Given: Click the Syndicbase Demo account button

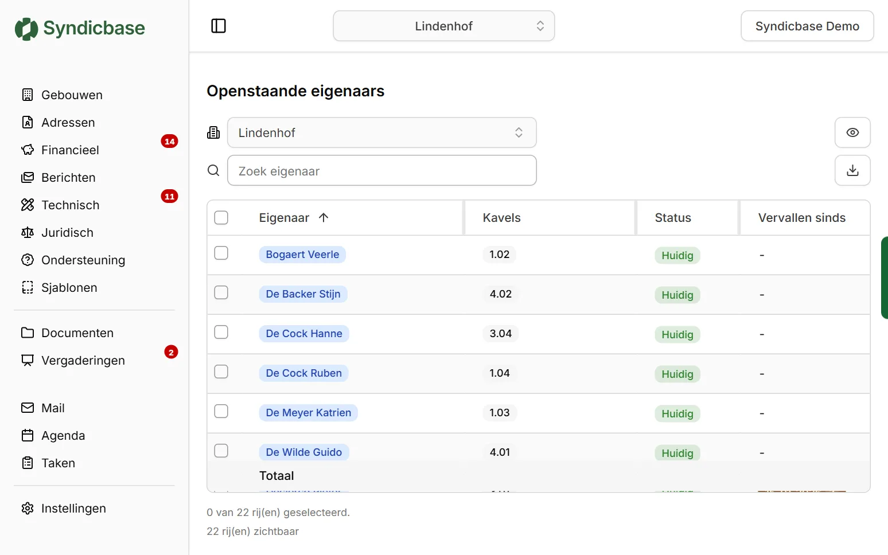Looking at the screenshot, I should point(807,26).
